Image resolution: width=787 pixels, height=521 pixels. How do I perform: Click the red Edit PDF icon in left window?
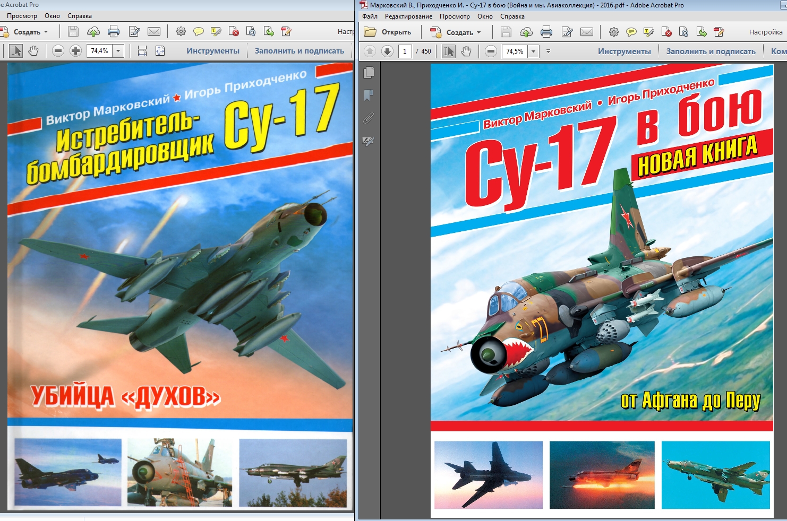286,31
